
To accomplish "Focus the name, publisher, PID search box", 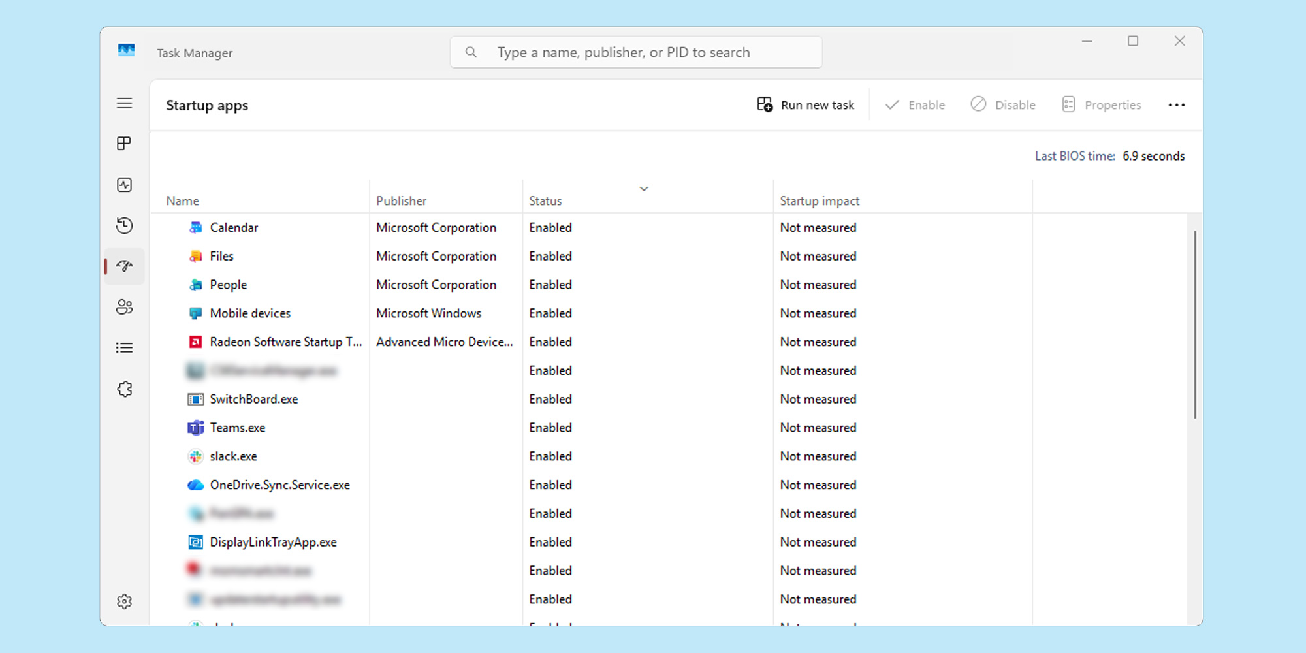I will point(636,52).
